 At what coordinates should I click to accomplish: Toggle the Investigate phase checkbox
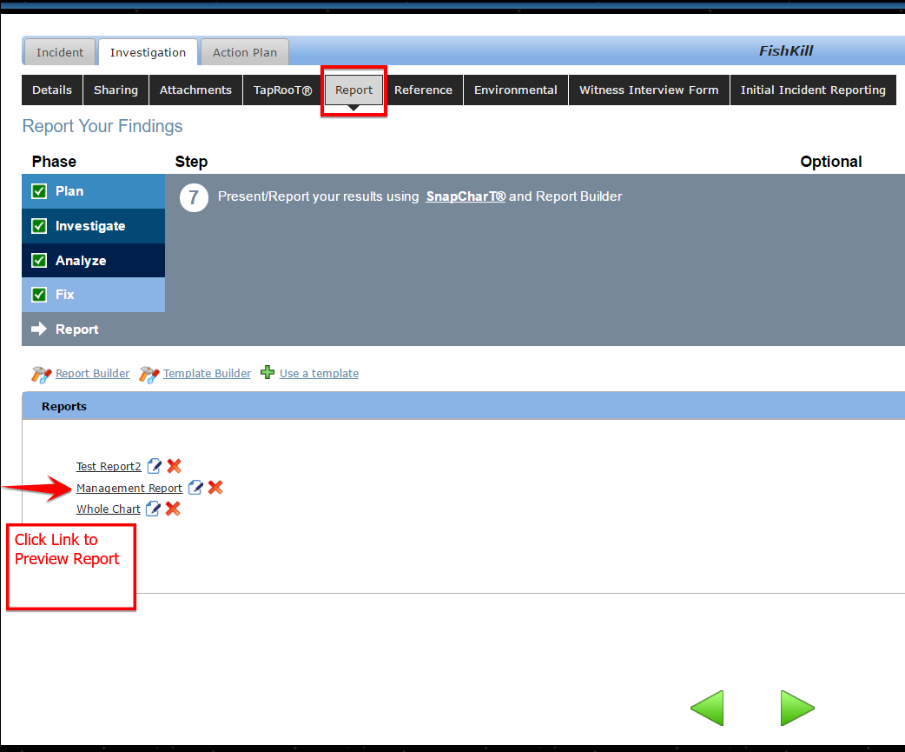tap(39, 226)
